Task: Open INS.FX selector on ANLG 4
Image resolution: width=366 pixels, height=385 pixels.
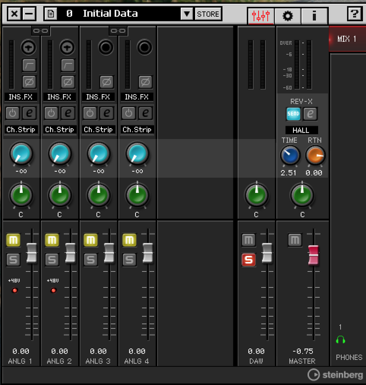Action: 137,97
